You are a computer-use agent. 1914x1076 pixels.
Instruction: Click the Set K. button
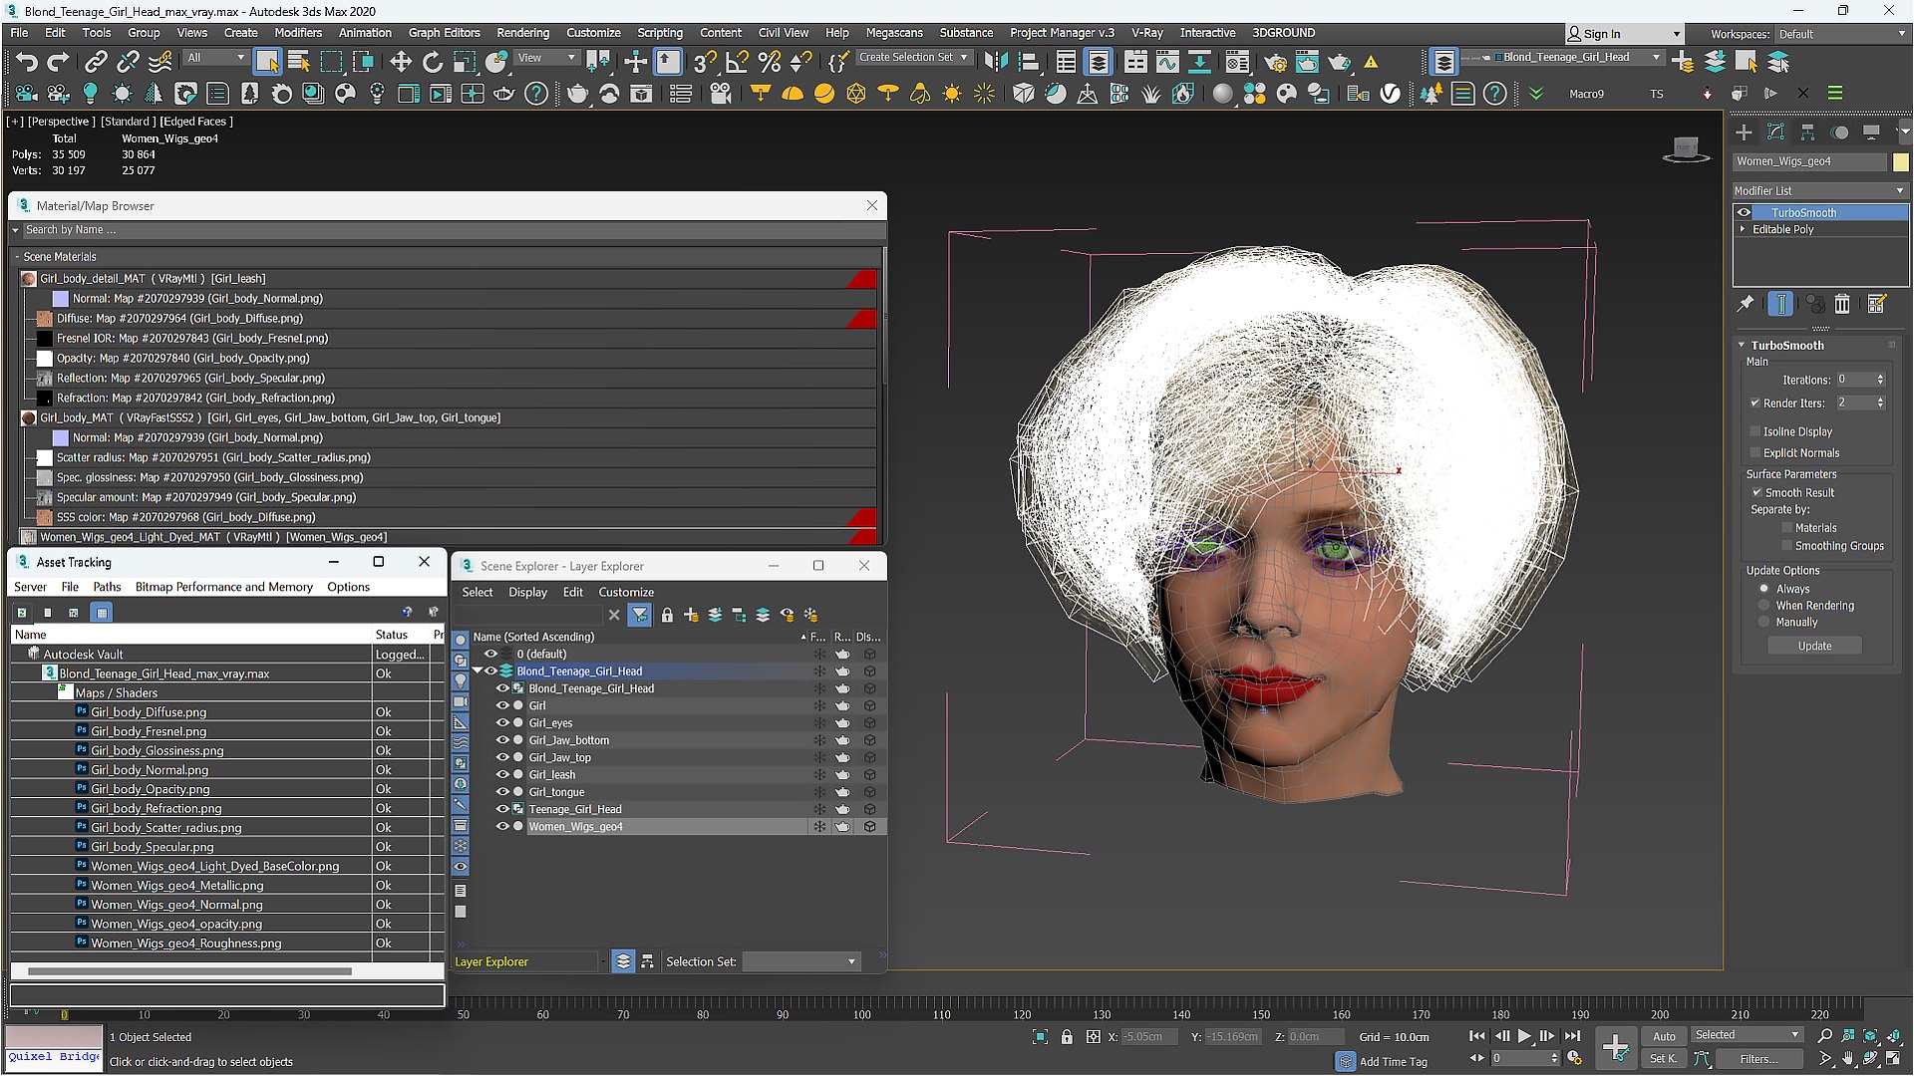(1664, 1059)
